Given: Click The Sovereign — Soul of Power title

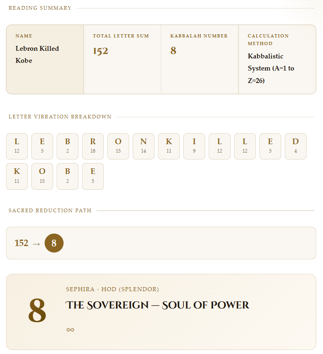Looking at the screenshot, I should 157,305.
